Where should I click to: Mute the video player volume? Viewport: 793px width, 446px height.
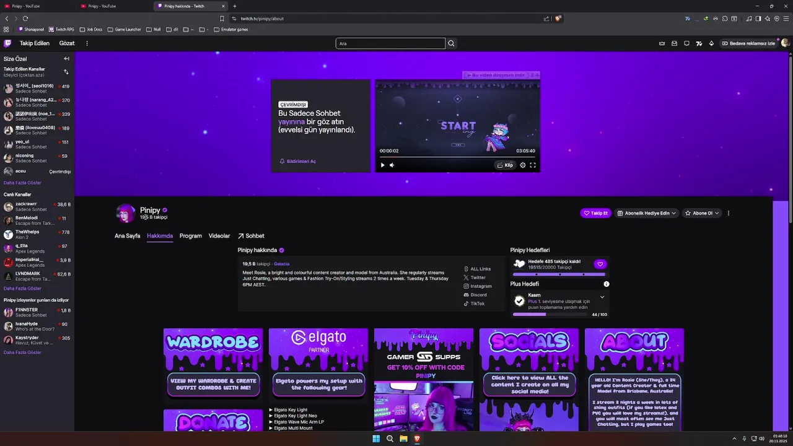point(392,165)
